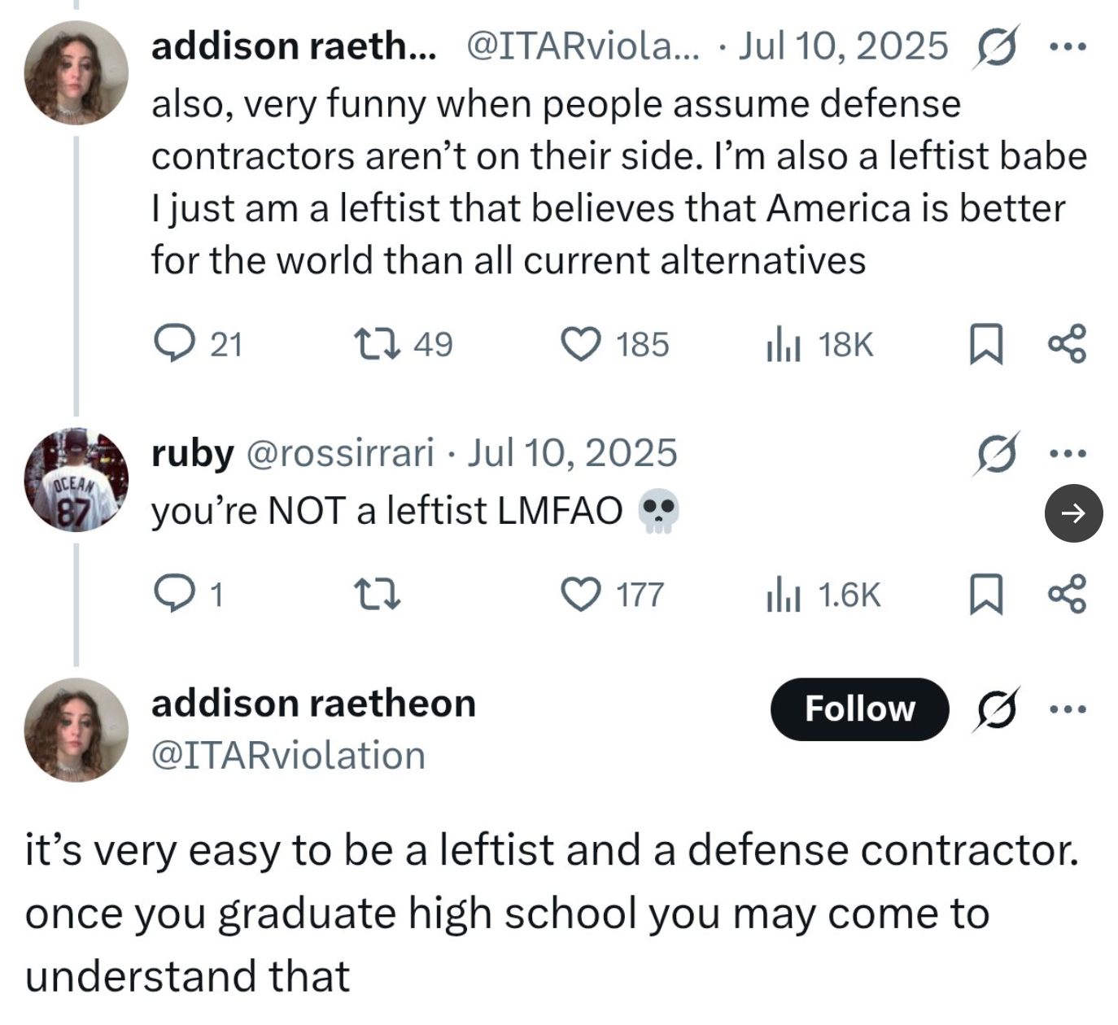The image size is (1118, 1025).
Task: View analytics showing 18K views
Action: point(783,345)
